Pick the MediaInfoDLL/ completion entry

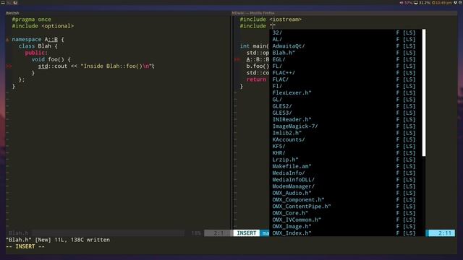click(x=346, y=180)
